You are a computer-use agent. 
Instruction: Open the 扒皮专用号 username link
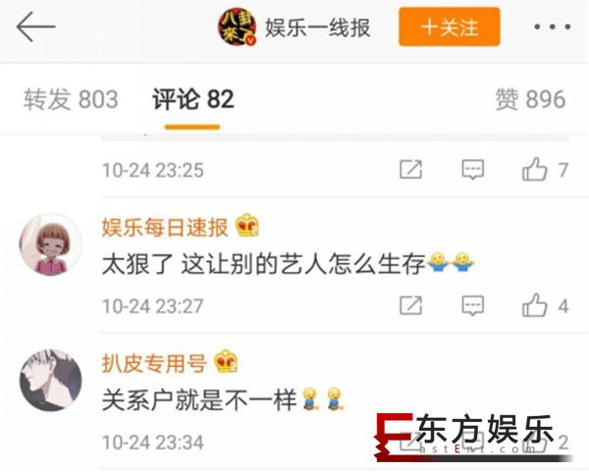pos(154,363)
